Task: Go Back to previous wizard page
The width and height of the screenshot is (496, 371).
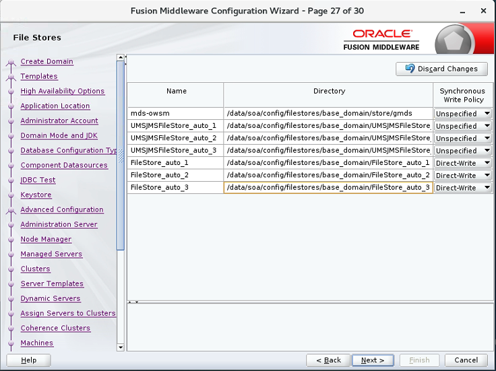Action: tap(328, 360)
